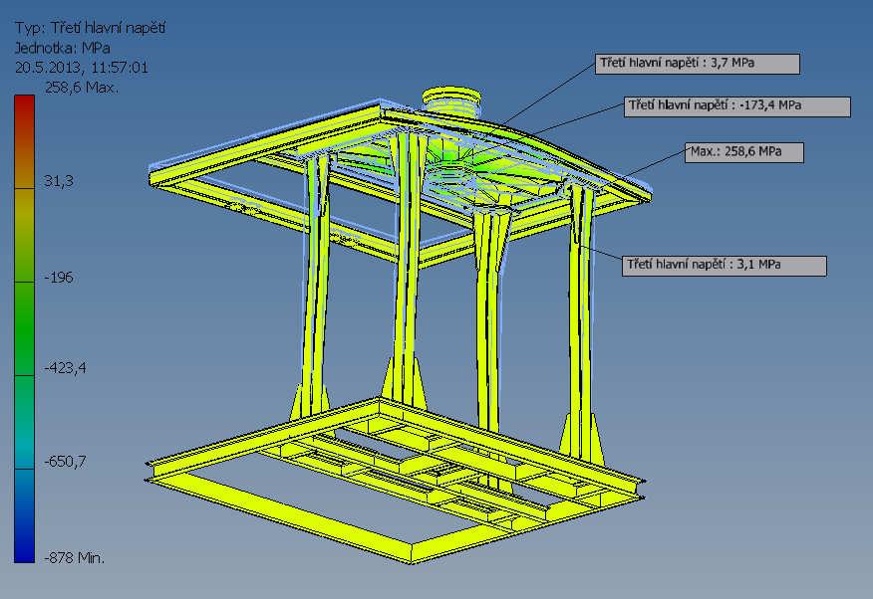Click the result type text "Typ: Třetí hlavní napětí"
Screen dimensions: 873x599
[x=91, y=28]
